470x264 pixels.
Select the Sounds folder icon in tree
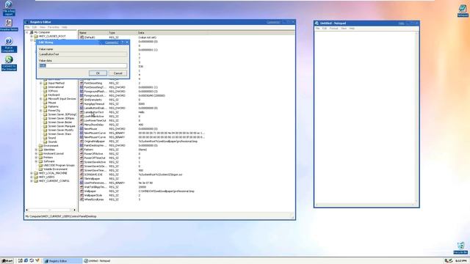pyautogui.click(x=46, y=142)
